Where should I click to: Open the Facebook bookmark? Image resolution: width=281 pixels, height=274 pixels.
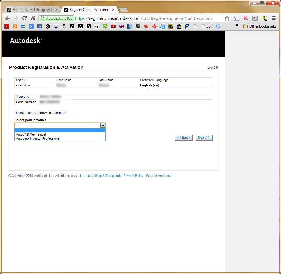[40, 27]
